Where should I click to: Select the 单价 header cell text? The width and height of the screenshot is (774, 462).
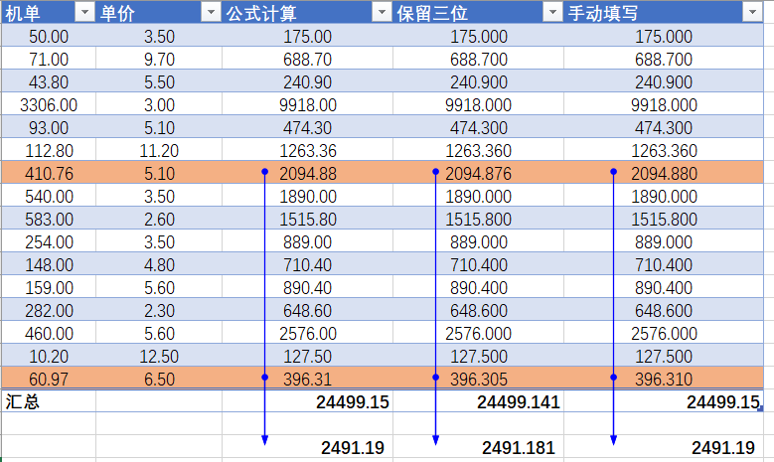click(117, 13)
